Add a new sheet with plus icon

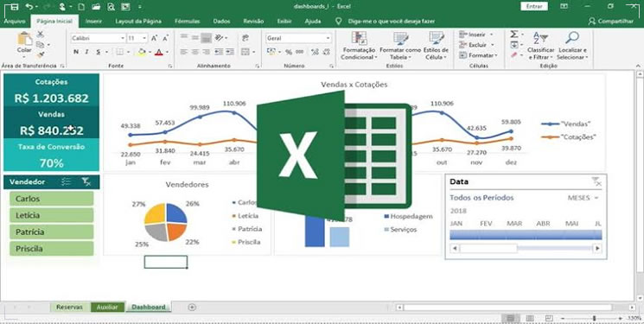click(x=191, y=308)
